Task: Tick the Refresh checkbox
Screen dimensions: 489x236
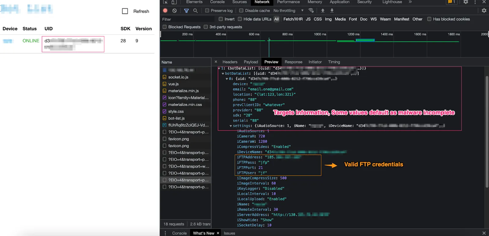Action: (125, 11)
